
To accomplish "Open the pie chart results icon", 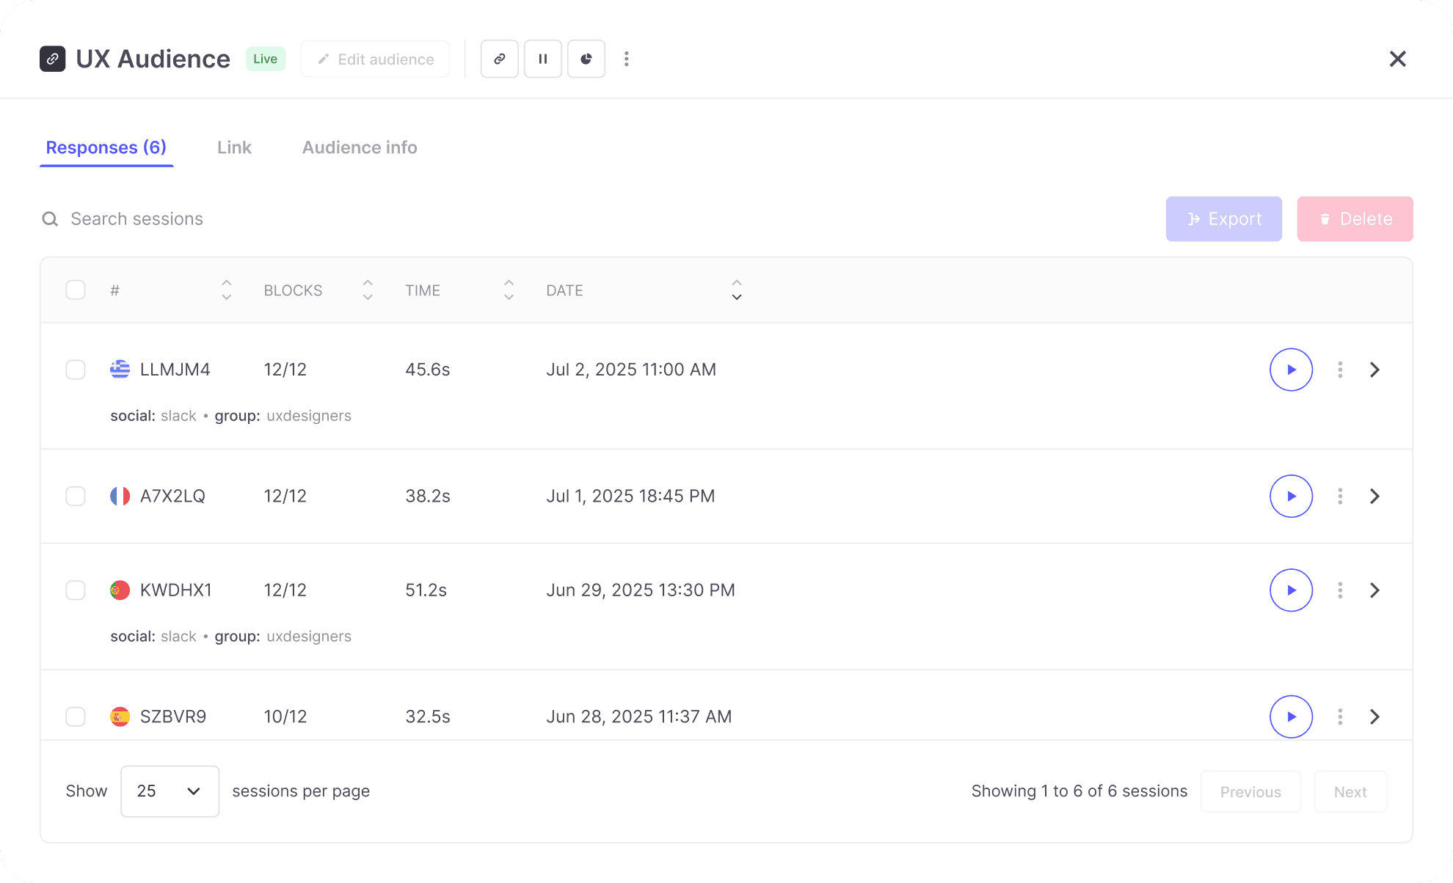I will coord(586,59).
